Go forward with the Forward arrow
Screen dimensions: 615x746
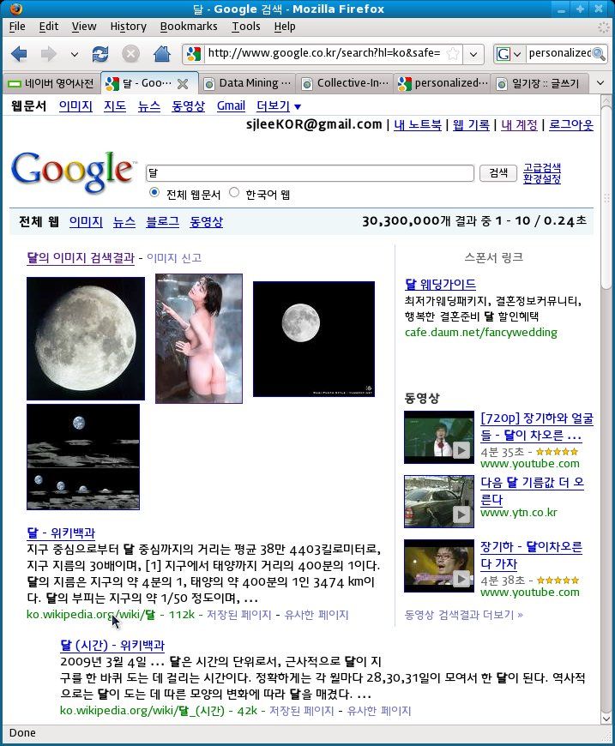point(48,54)
